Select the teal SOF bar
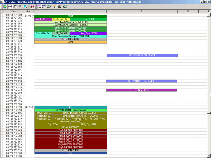 tap(71, 107)
